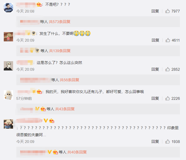Open the avatar of the first commenter

(x=8, y=8)
